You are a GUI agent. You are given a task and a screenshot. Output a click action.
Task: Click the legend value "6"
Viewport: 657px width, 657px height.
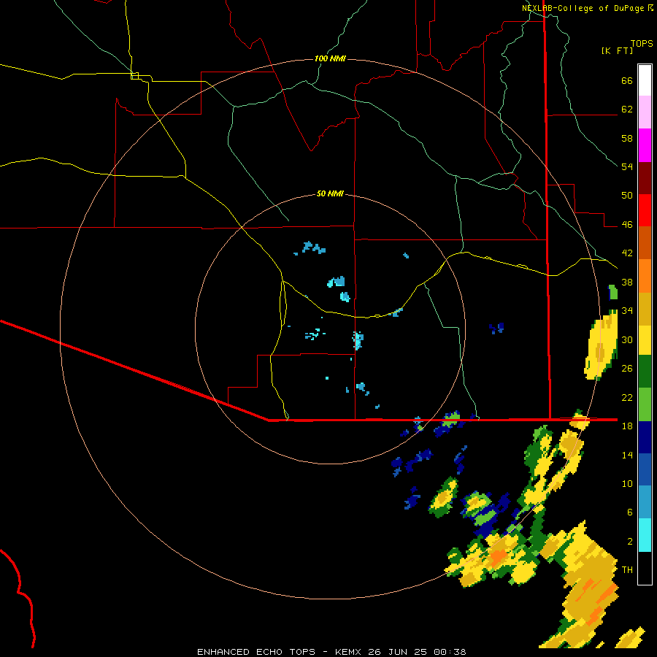629,512
